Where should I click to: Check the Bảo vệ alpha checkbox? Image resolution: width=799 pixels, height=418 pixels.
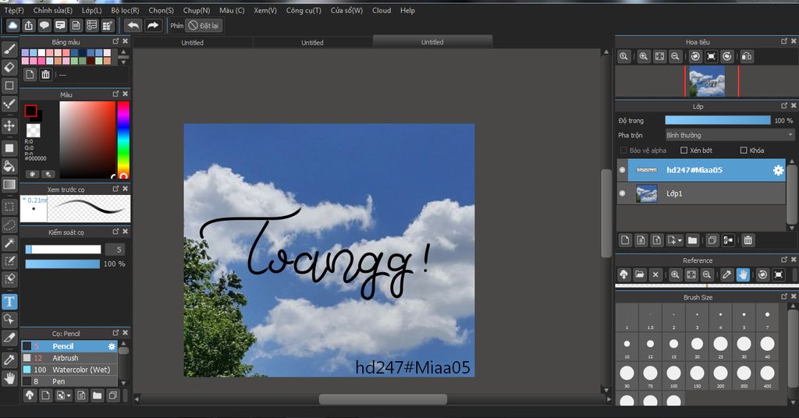[x=623, y=151]
